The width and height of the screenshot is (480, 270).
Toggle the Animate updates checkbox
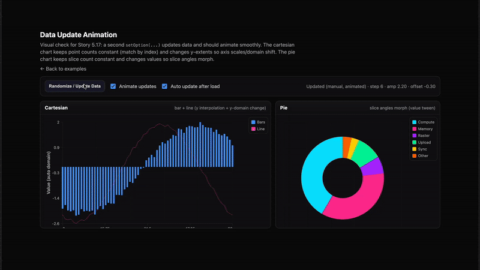click(x=113, y=86)
